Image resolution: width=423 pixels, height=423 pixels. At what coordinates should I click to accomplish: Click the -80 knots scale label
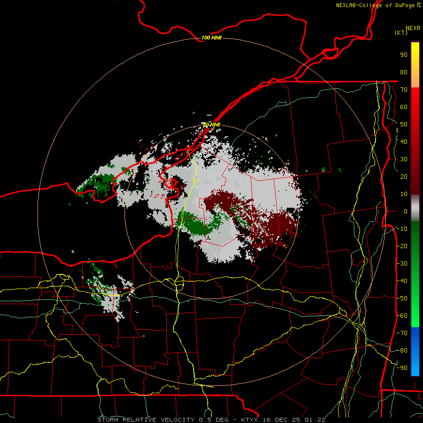point(402,351)
